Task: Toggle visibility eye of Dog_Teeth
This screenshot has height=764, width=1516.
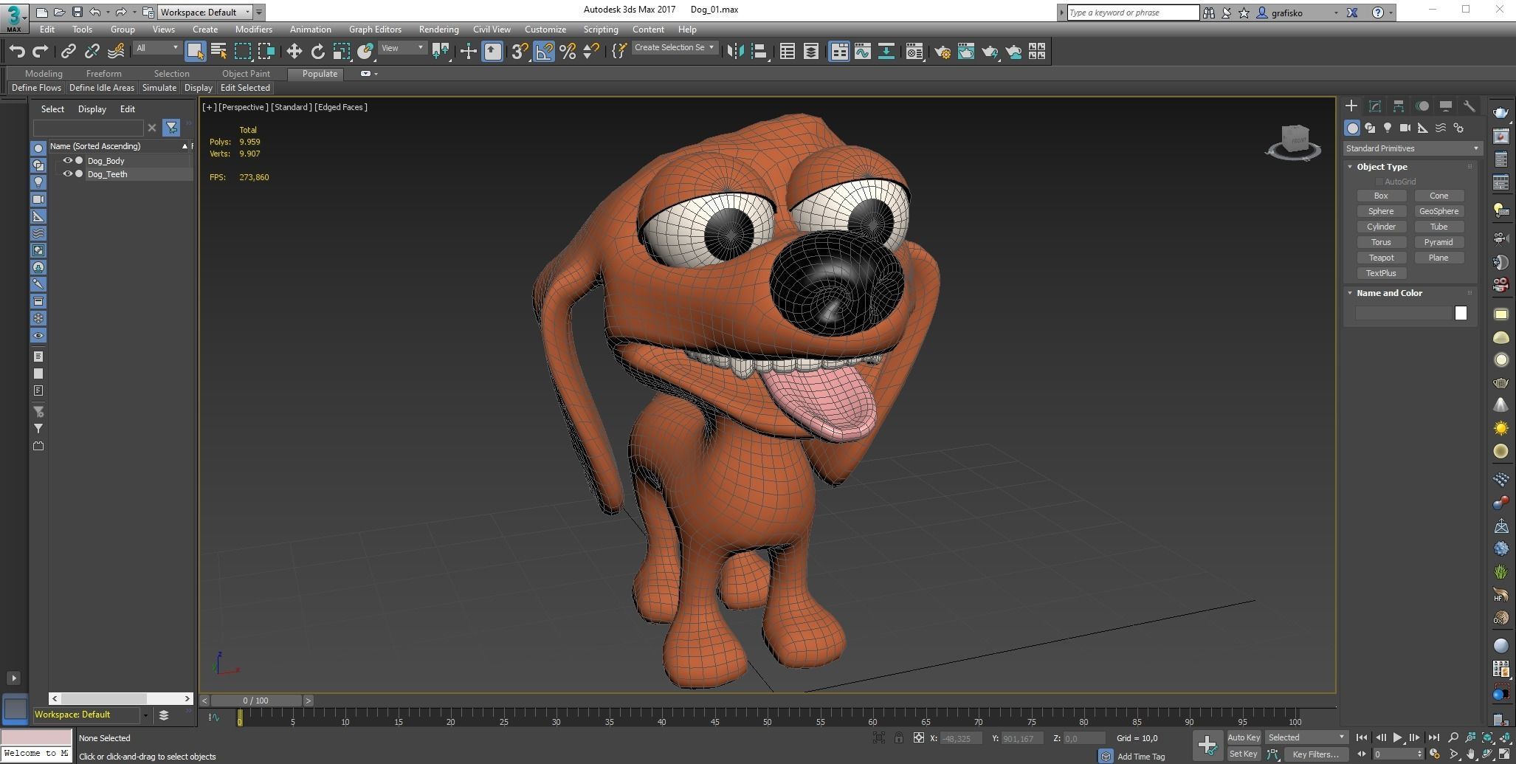Action: [x=67, y=174]
